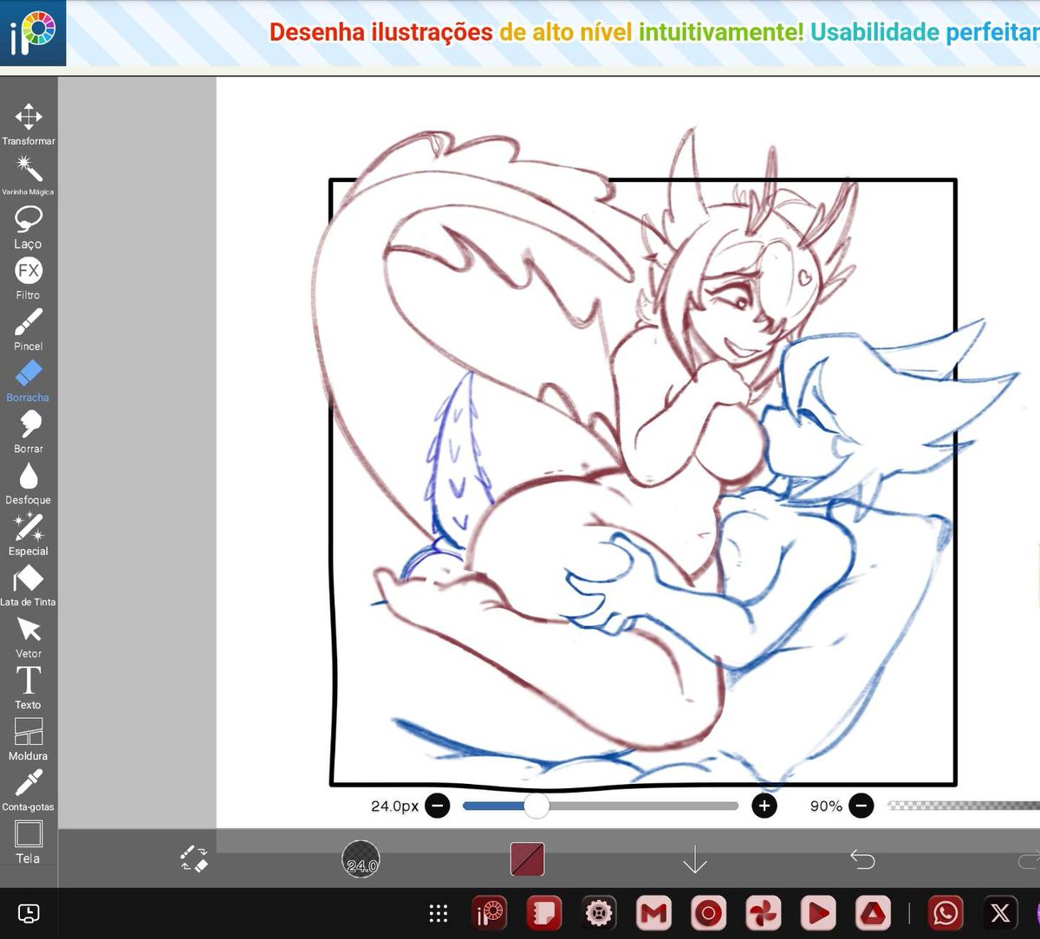
Task: Open the FX Filtro tool
Action: tap(29, 278)
